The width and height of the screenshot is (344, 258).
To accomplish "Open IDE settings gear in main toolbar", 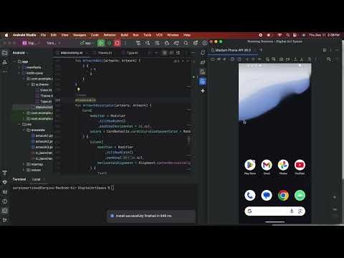I will pos(195,43).
